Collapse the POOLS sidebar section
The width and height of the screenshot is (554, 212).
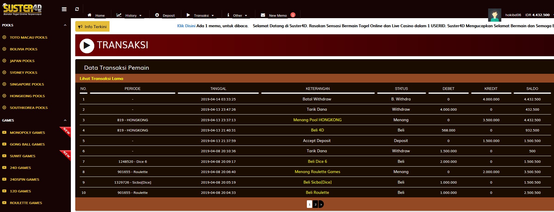coord(65,25)
